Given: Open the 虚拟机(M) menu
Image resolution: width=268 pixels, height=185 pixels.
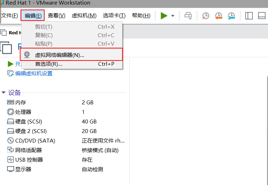Looking at the screenshot, I should 84,16.
